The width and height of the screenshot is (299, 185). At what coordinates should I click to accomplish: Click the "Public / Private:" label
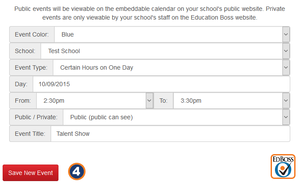pyautogui.click(x=36, y=117)
